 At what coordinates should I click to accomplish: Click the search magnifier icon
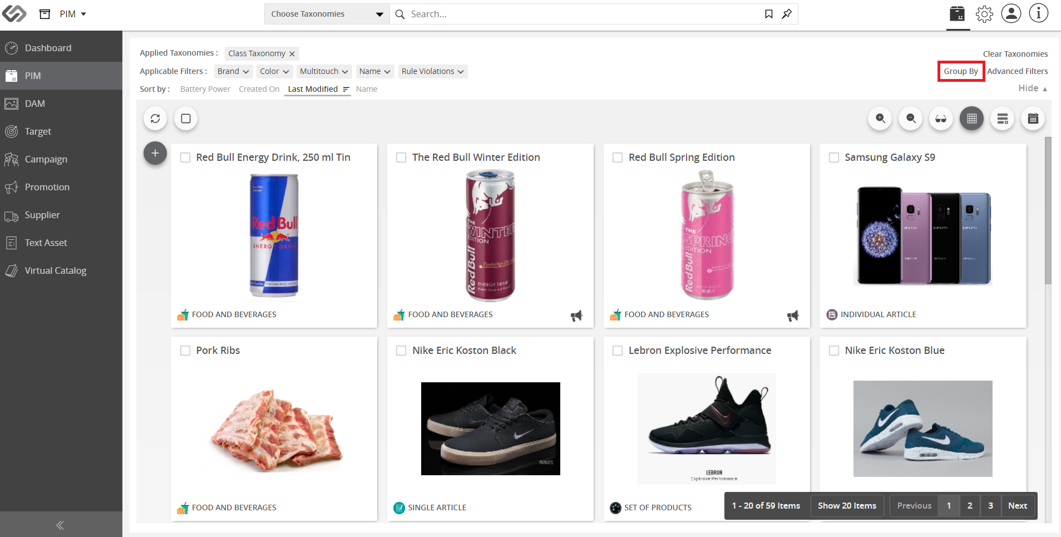point(400,14)
